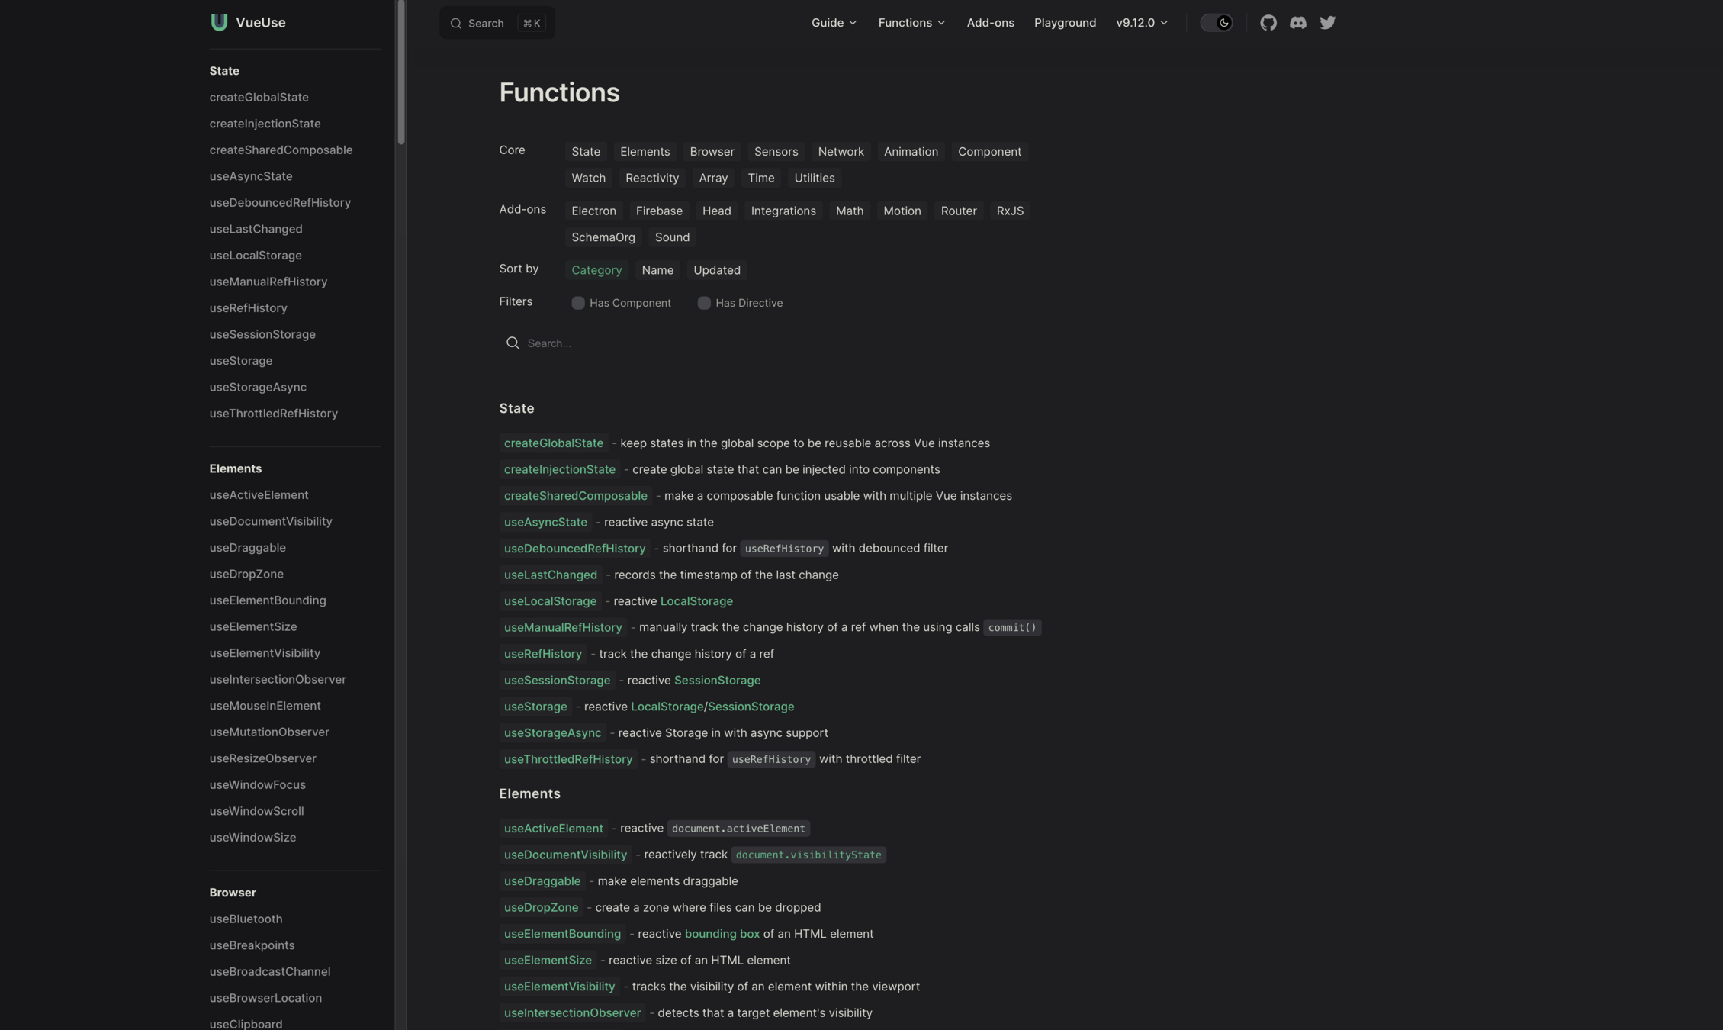
Task: Click the magnifier icon in top search
Action: tap(456, 24)
